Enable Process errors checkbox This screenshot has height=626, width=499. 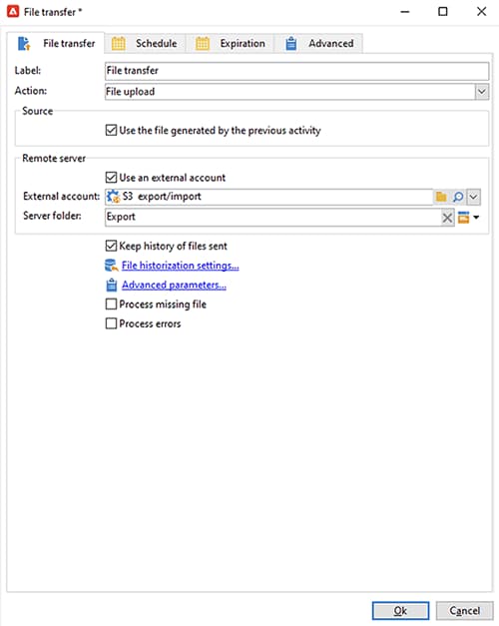pyautogui.click(x=111, y=323)
